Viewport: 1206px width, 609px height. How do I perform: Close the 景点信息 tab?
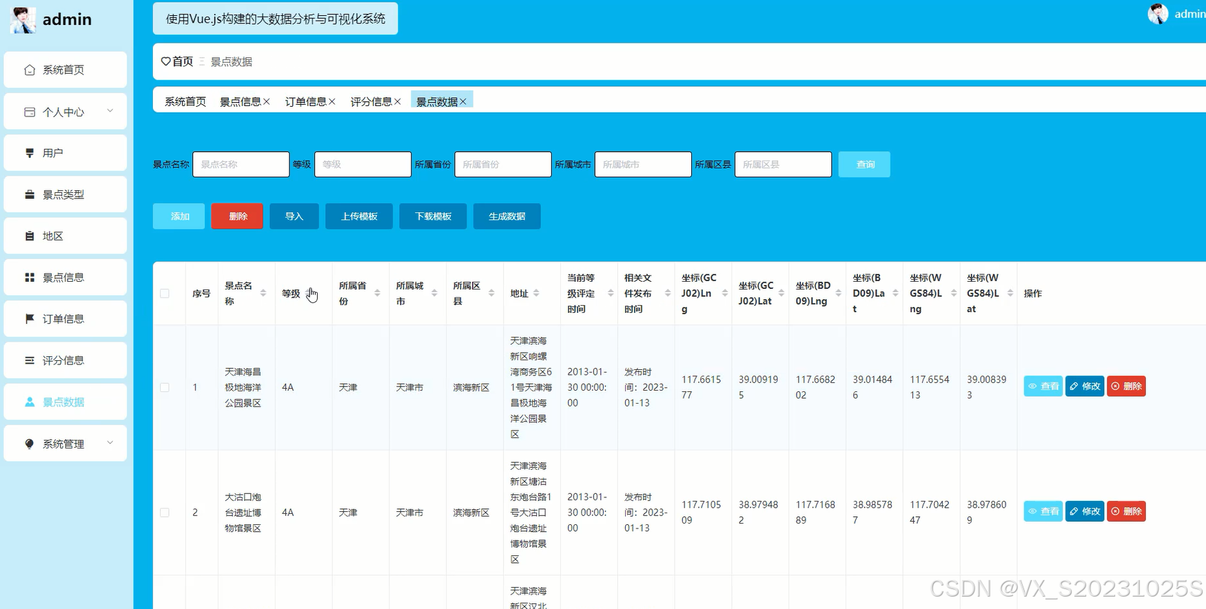(267, 101)
